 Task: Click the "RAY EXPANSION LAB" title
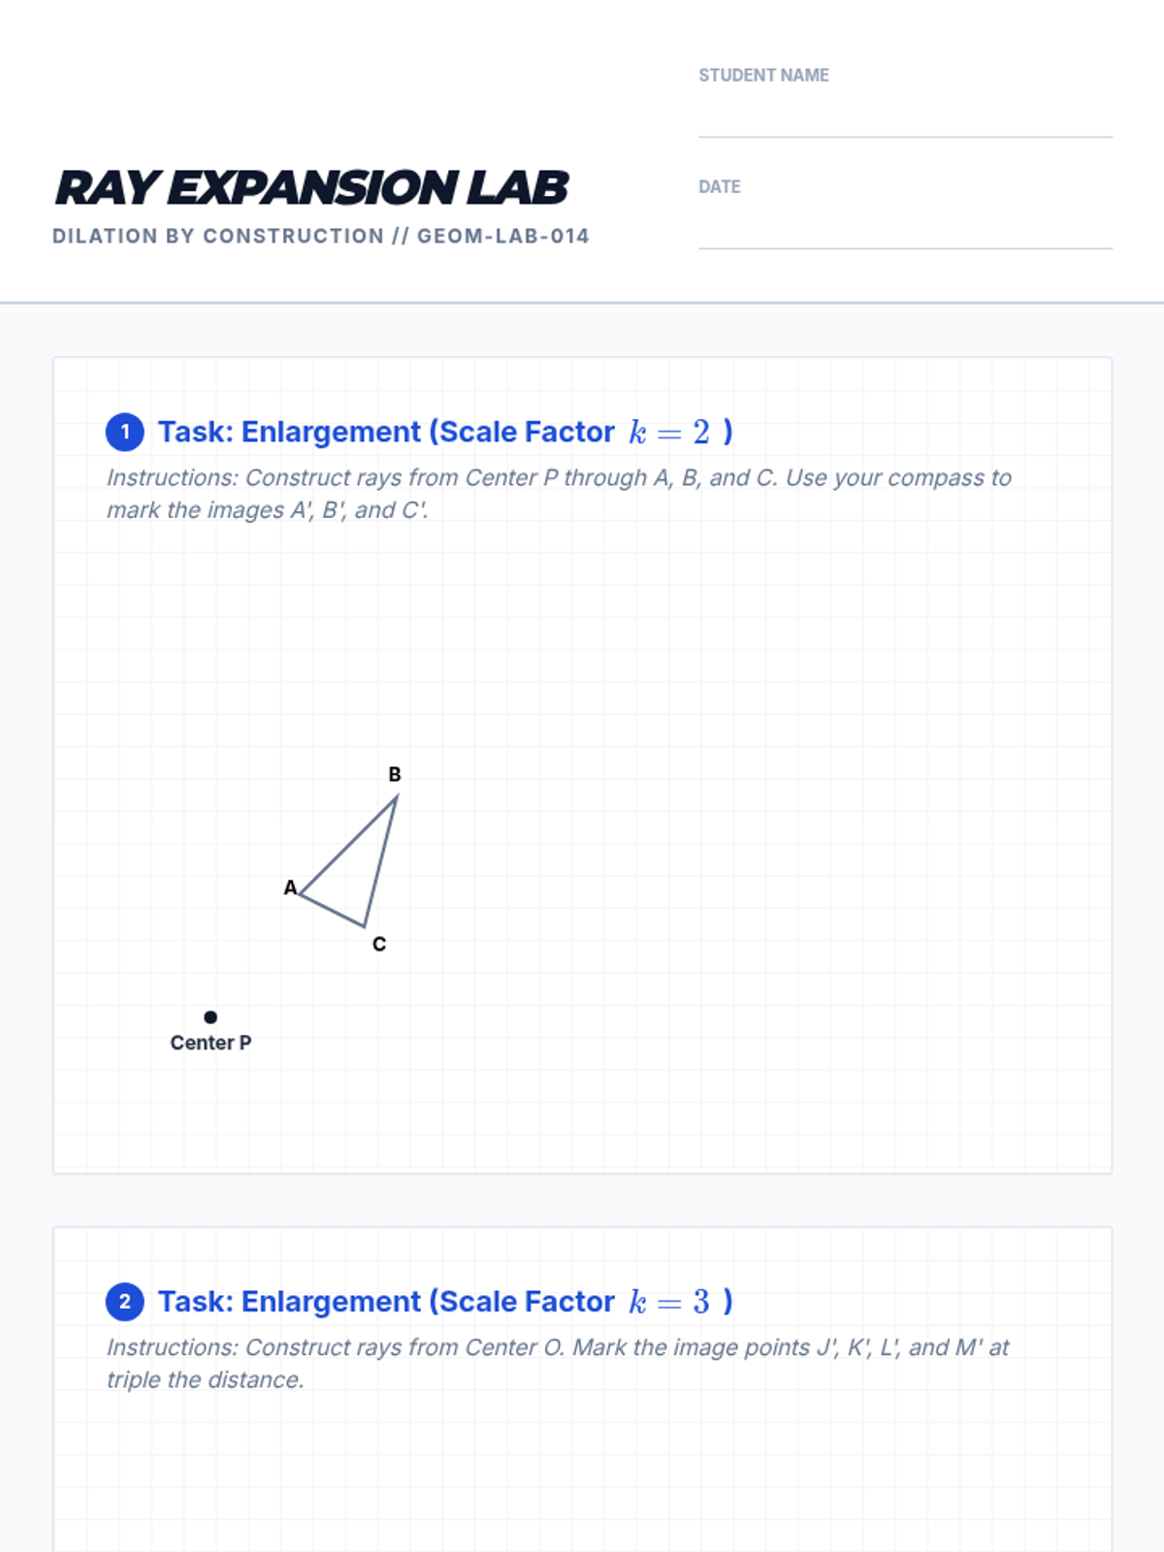tap(311, 188)
